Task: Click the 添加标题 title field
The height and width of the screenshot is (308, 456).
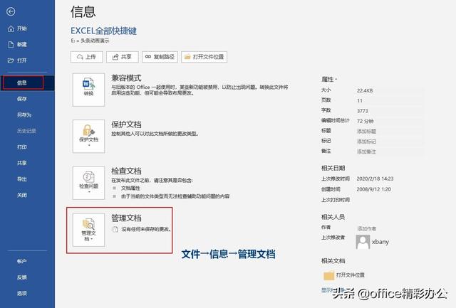Action: (x=366, y=131)
